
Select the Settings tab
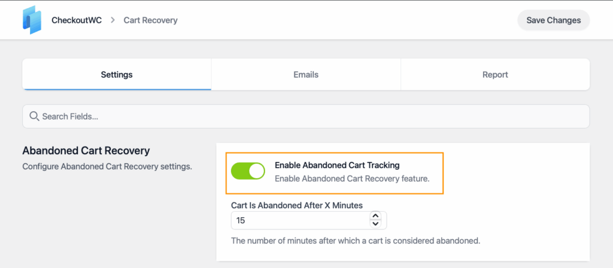click(x=117, y=75)
